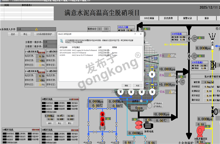Click the ? help icon in dialog title bar
The image size is (220, 144).
click(135, 34)
